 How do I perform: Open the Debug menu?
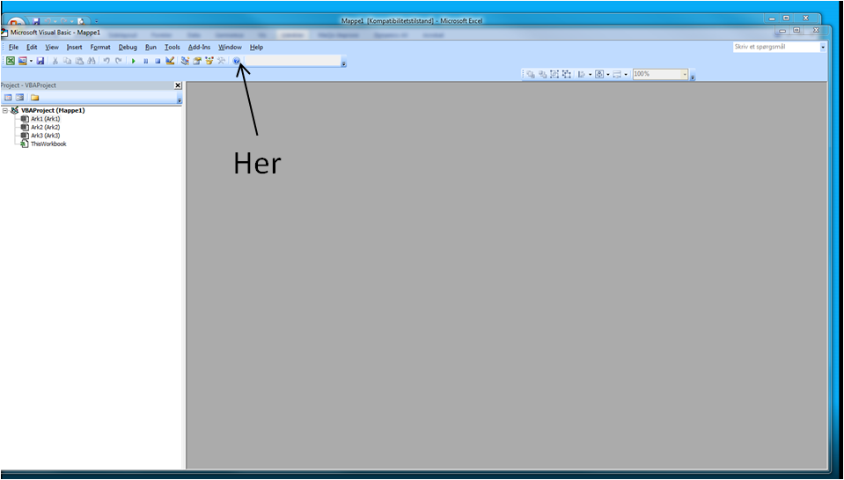(128, 47)
